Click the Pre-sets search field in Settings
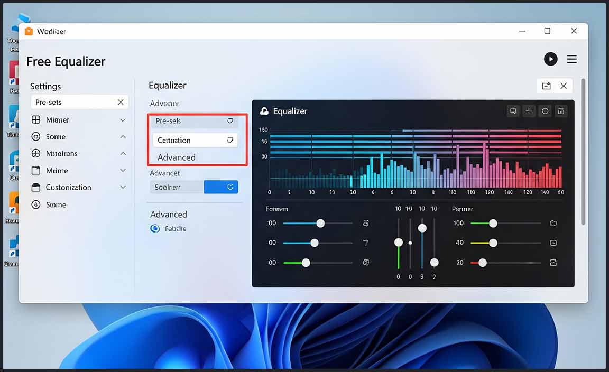This screenshot has height=372, width=609. pos(79,102)
